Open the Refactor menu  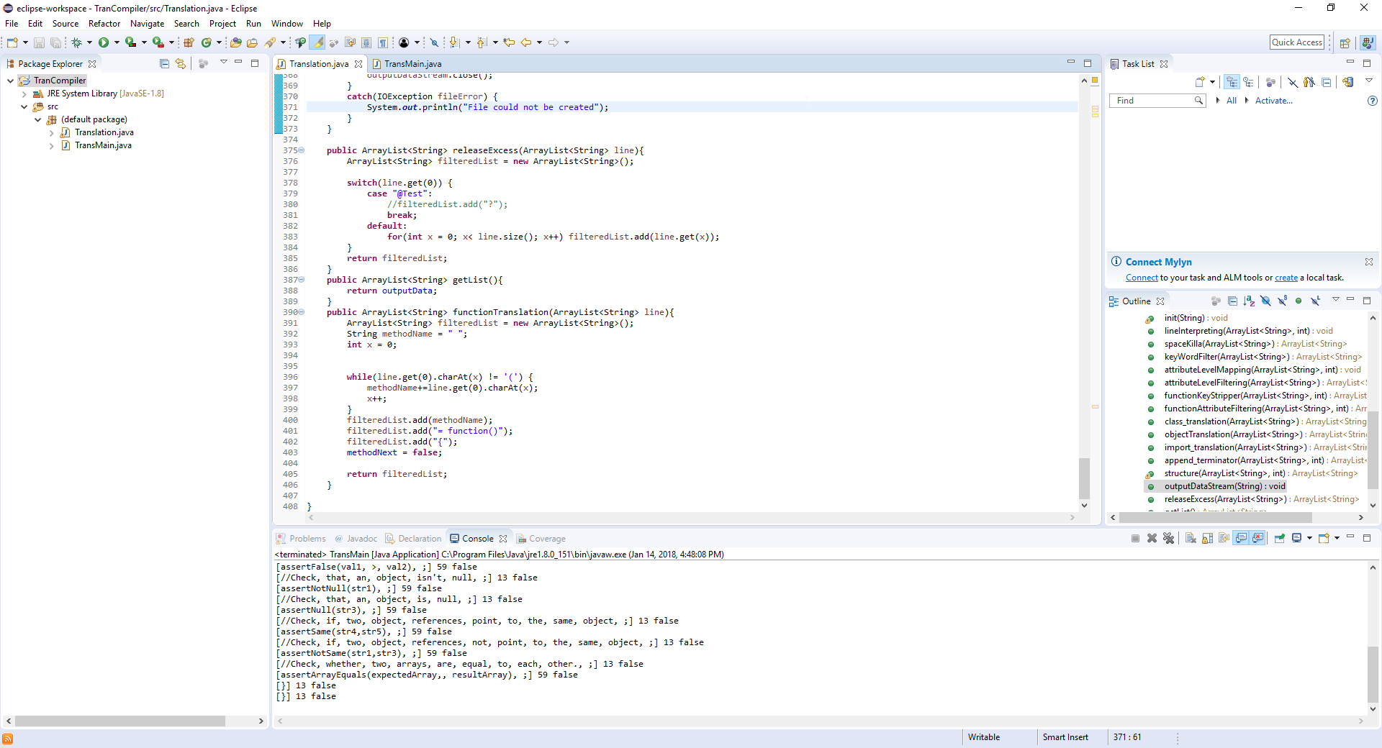104,24
